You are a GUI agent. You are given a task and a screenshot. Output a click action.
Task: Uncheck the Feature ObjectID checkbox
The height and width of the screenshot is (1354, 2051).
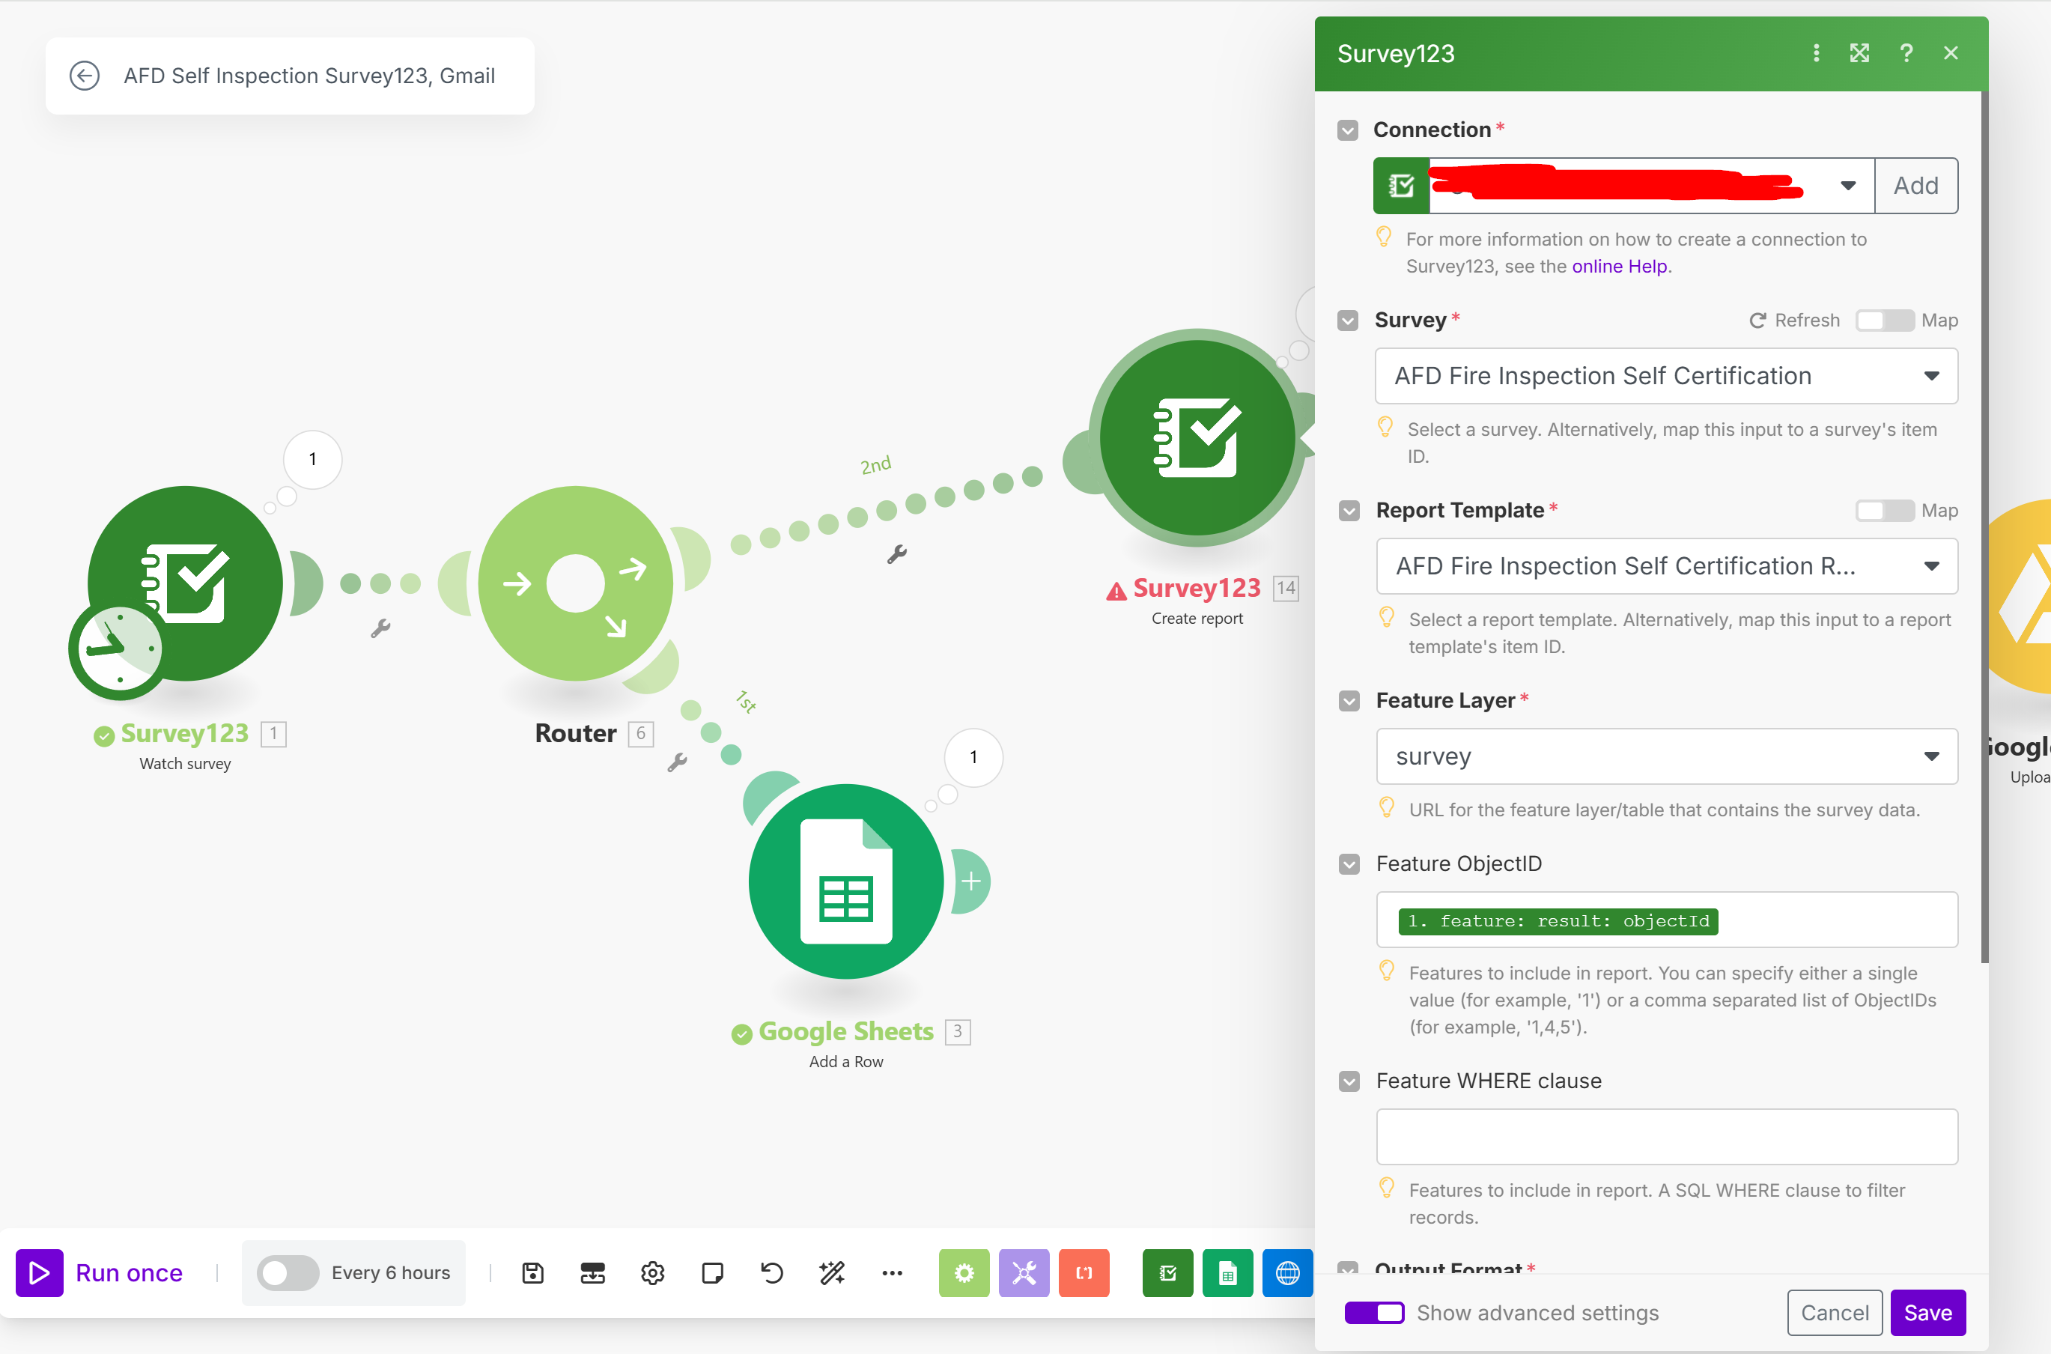click(1349, 863)
